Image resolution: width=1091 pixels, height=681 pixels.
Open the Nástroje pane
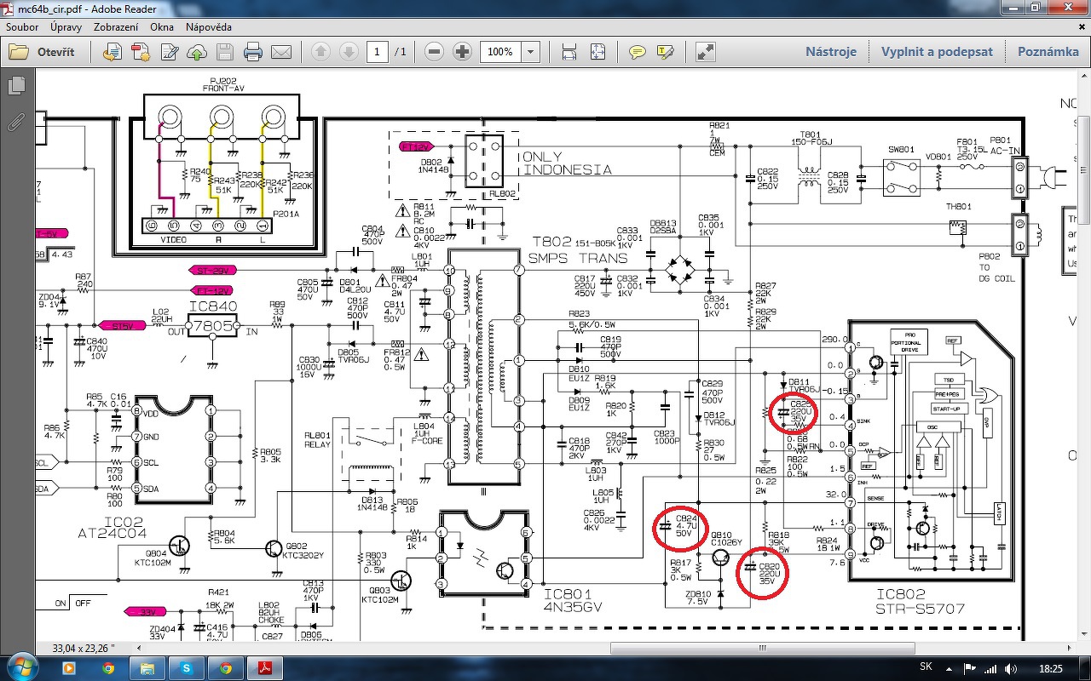pos(831,52)
